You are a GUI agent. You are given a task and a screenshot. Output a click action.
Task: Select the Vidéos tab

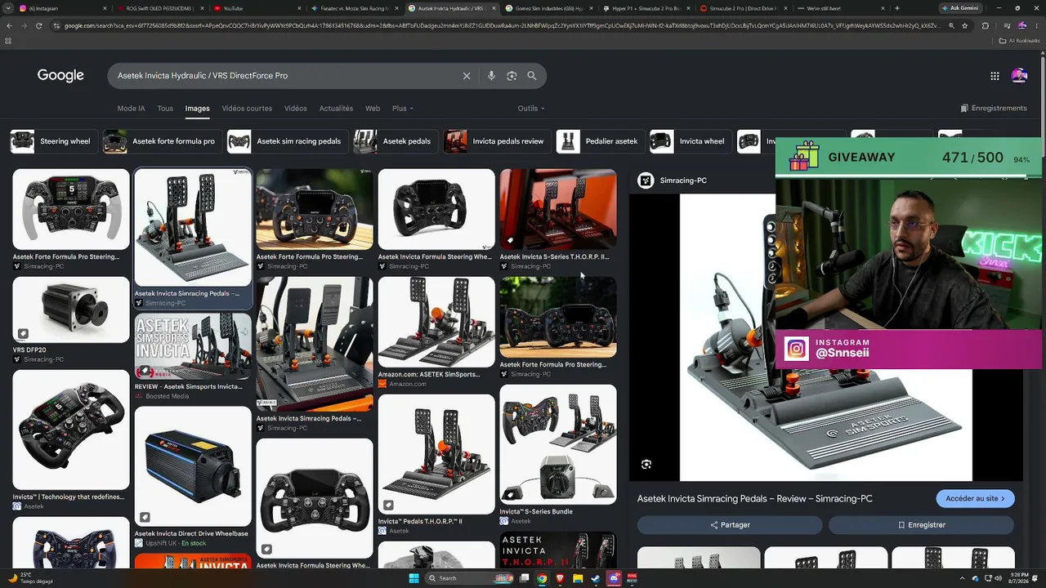[x=296, y=109]
